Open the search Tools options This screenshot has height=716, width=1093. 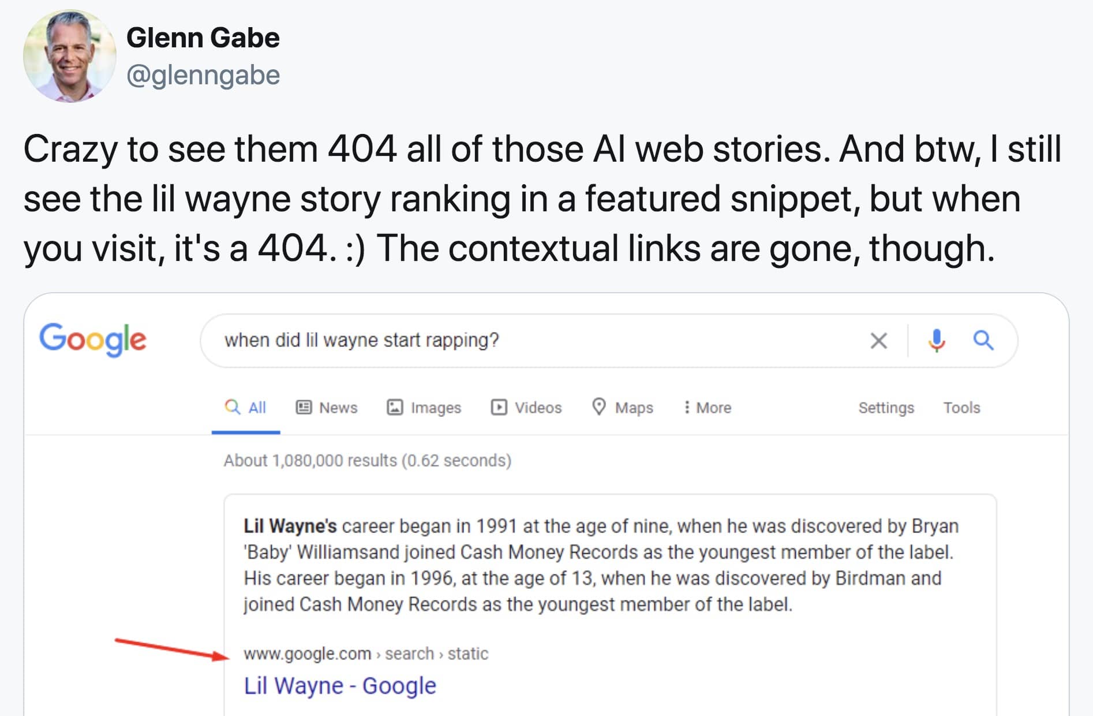click(x=961, y=408)
